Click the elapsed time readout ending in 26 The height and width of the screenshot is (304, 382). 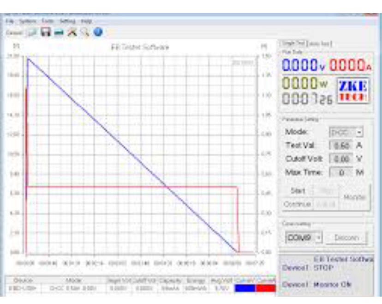click(x=307, y=99)
